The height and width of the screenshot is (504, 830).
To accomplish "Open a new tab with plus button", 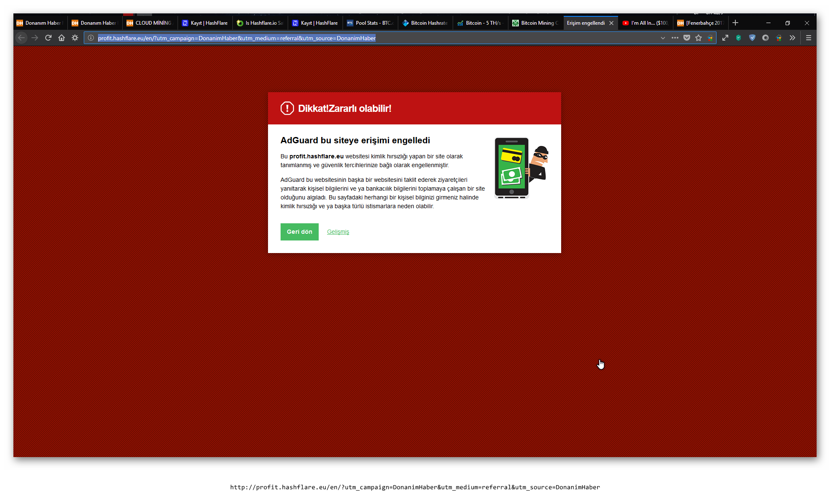I will click(735, 23).
